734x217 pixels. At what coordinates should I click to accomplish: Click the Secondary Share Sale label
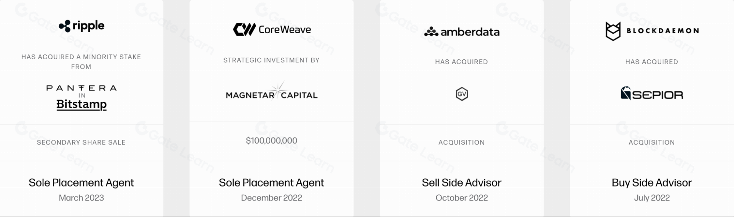[x=81, y=142]
